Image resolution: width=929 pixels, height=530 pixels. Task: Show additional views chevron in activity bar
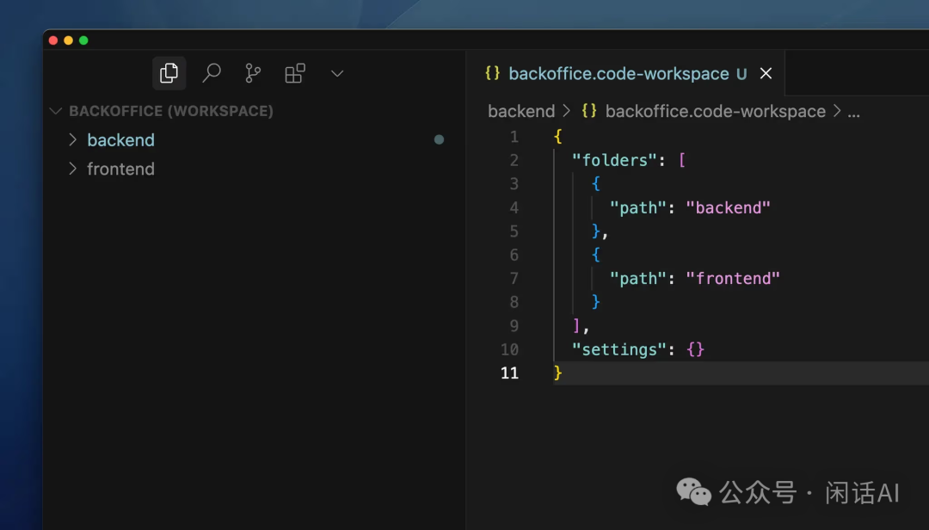pyautogui.click(x=337, y=74)
